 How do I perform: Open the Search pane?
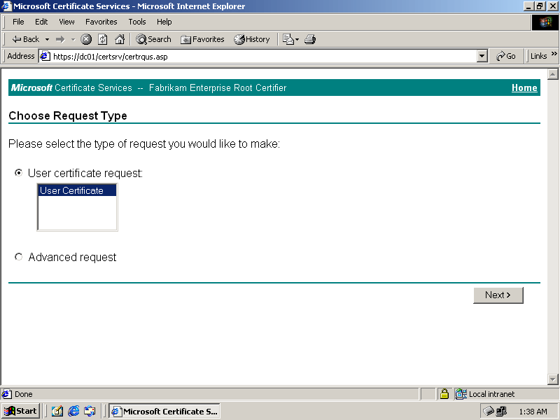tap(153, 39)
